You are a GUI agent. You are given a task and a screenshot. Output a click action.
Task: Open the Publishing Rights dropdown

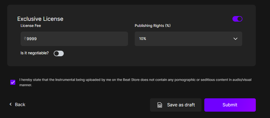188,39
